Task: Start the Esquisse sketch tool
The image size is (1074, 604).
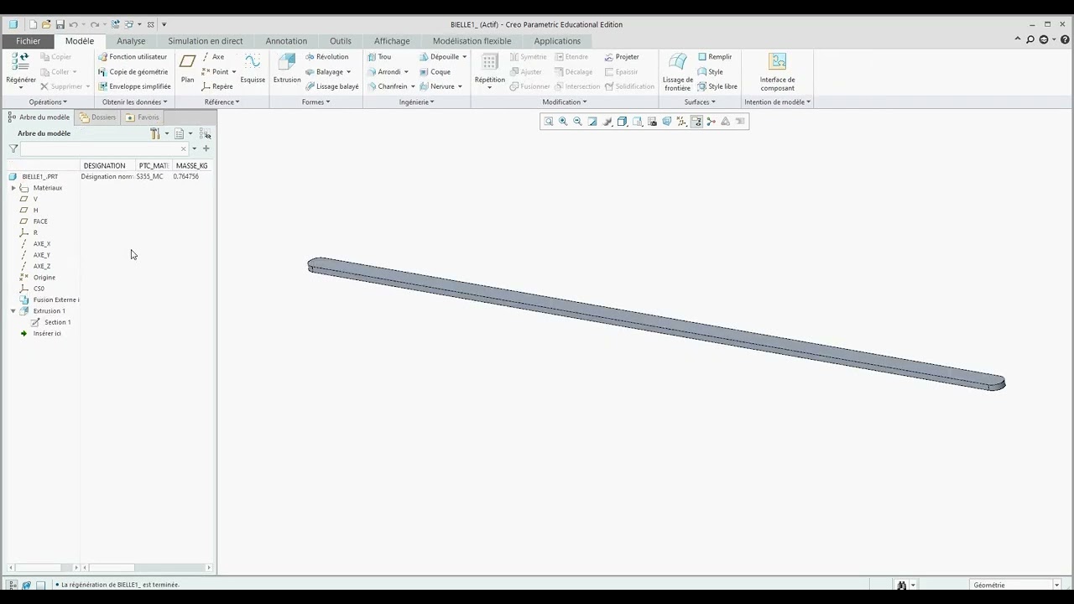Action: pos(253,68)
